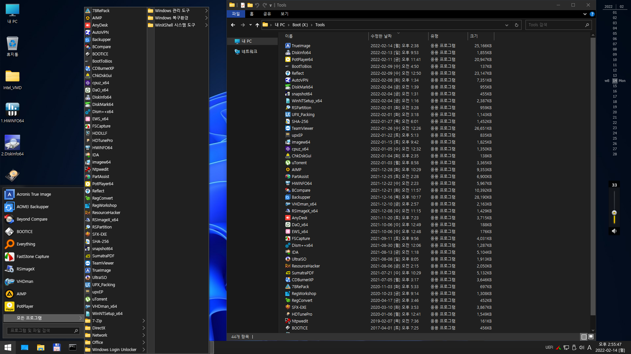Launch 1.HWiNFO64 desktop shortcut
This screenshot has height=354, width=631.
(x=12, y=112)
